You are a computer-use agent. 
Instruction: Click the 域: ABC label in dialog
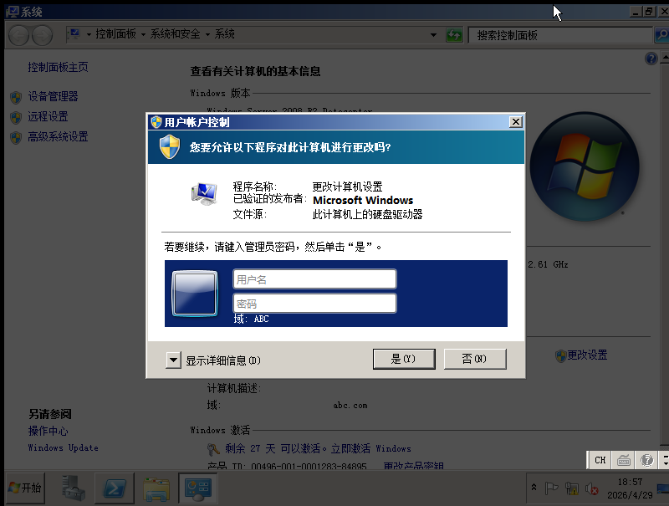click(252, 319)
